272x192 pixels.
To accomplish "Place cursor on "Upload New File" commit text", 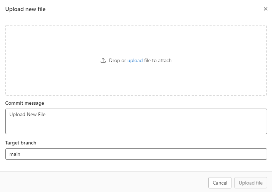I will click(27, 114).
